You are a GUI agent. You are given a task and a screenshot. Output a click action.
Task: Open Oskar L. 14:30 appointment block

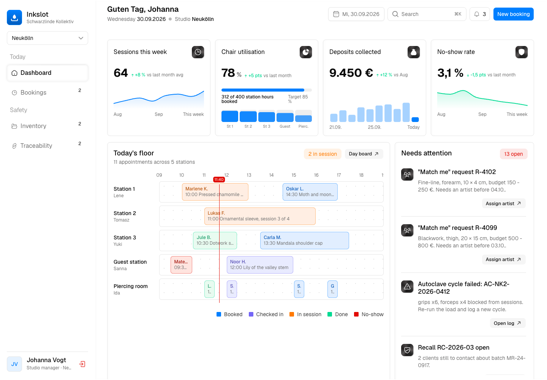pos(310,192)
